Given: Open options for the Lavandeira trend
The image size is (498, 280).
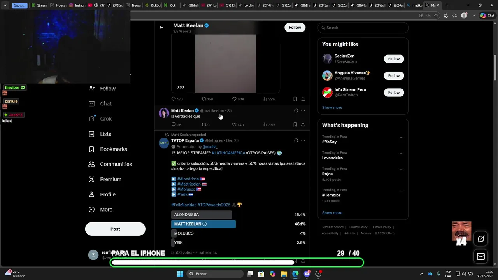Looking at the screenshot, I should click(x=402, y=154).
